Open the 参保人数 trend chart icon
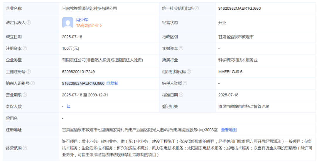This screenshot has width=317, height=162. click(x=69, y=106)
